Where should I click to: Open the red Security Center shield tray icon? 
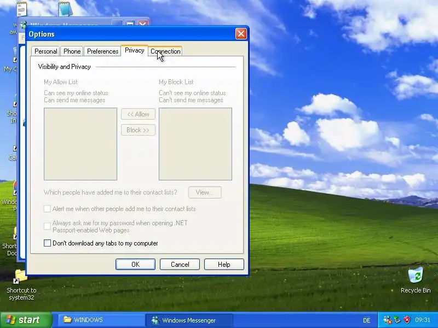point(407,320)
